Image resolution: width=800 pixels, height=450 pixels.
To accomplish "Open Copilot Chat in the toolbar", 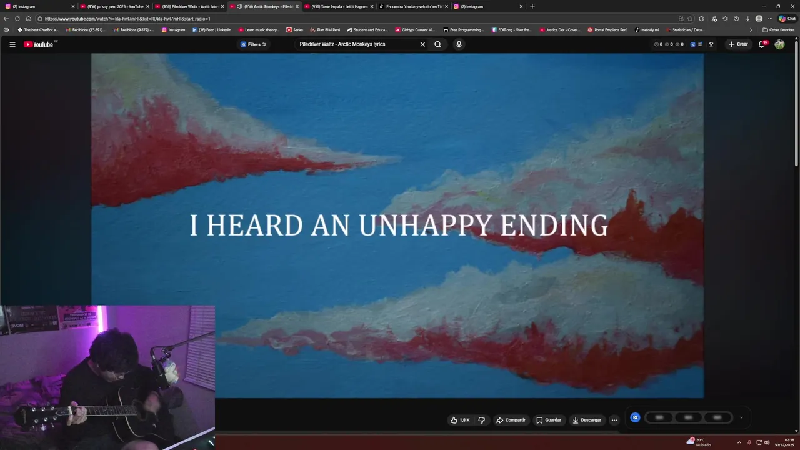I will tap(787, 19).
